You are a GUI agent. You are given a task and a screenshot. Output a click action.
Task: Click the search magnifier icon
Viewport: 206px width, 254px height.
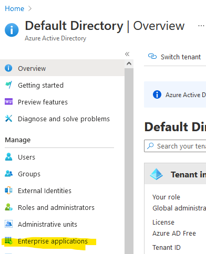coord(150,146)
